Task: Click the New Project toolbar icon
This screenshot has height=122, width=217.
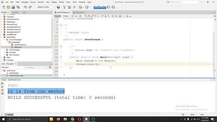Action: [8, 7]
